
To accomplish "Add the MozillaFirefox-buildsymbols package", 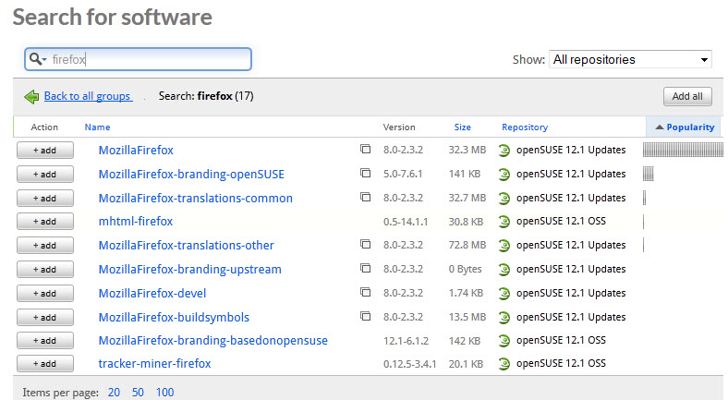I will (x=45, y=318).
